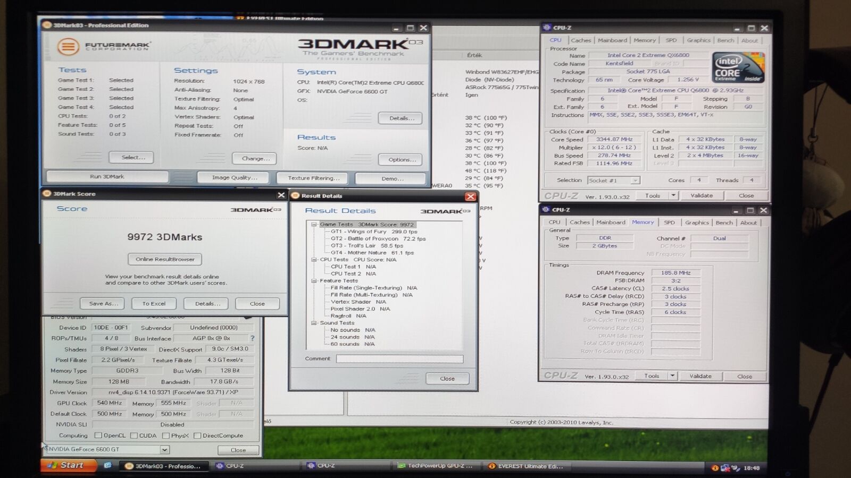Open the Tools dropdown arrow in lower CPU-Z
Image resolution: width=851 pixels, height=478 pixels.
click(672, 376)
